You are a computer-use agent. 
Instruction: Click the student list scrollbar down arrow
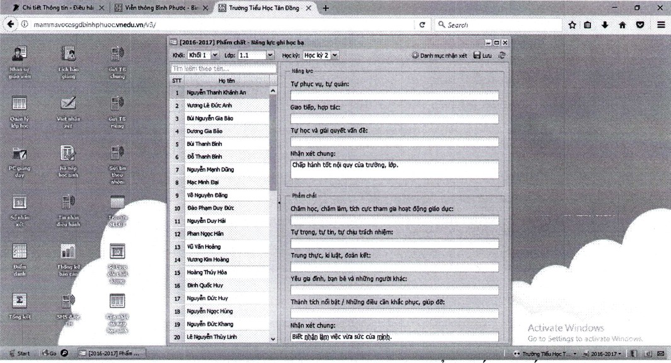click(x=273, y=338)
